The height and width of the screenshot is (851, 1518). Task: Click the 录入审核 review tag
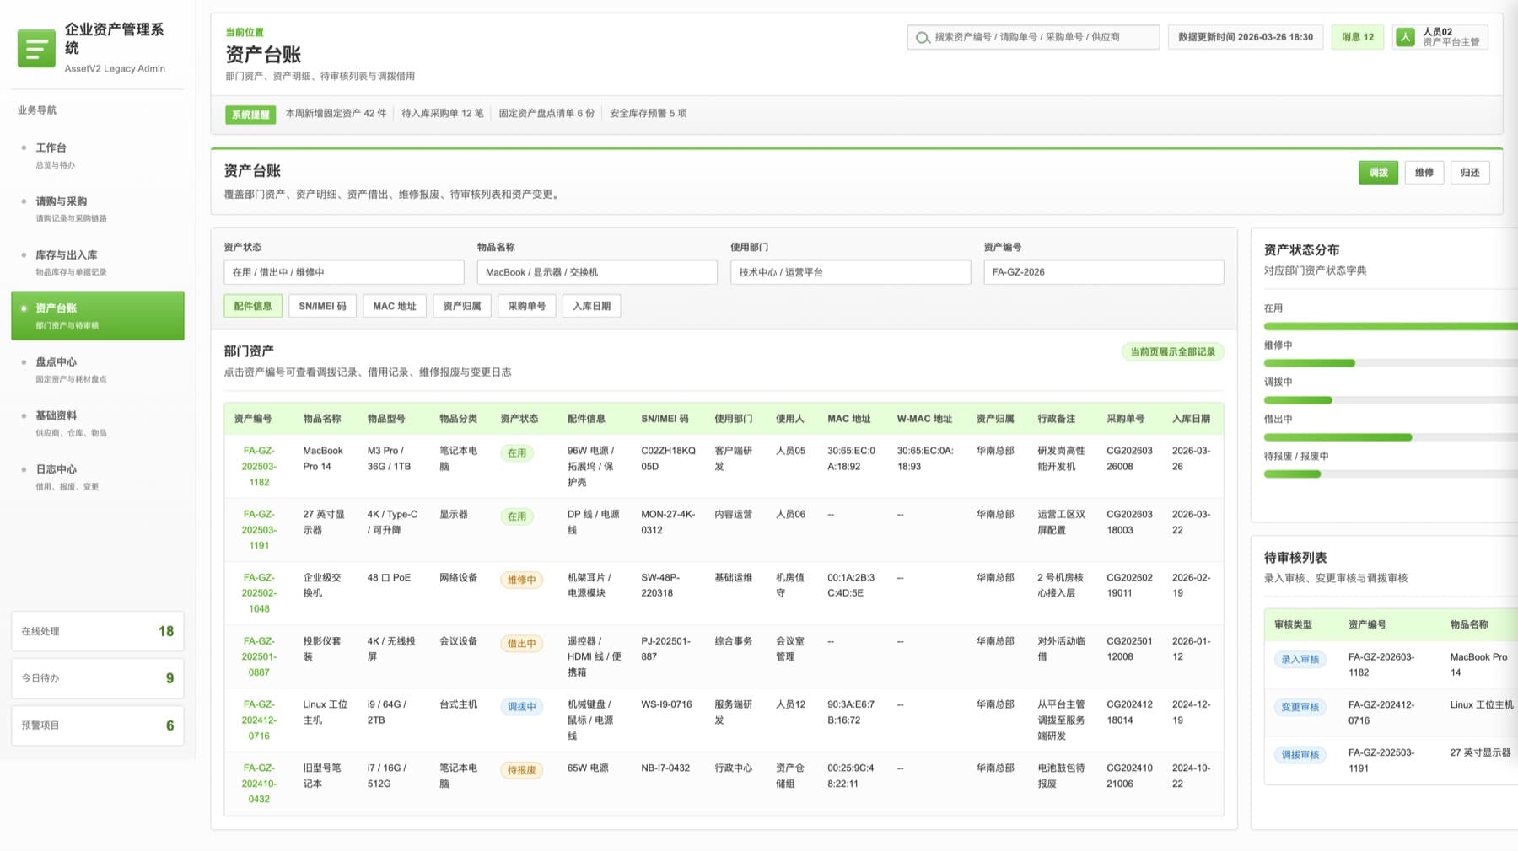click(1300, 660)
